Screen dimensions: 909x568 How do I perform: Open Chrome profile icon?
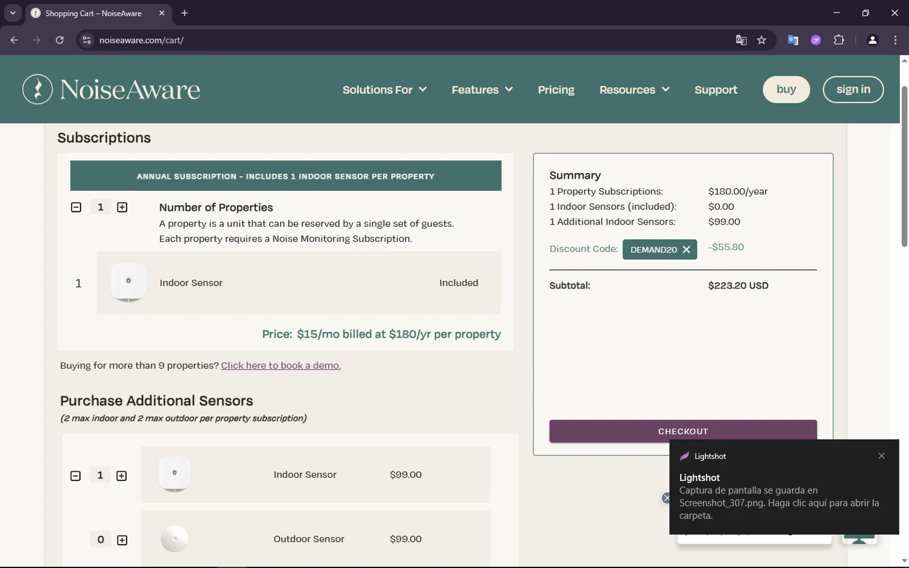(873, 40)
